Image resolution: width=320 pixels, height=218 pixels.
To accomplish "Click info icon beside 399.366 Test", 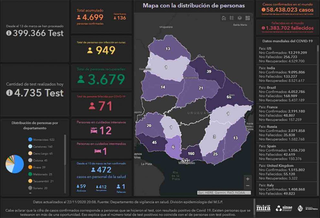I will tap(9, 33).
